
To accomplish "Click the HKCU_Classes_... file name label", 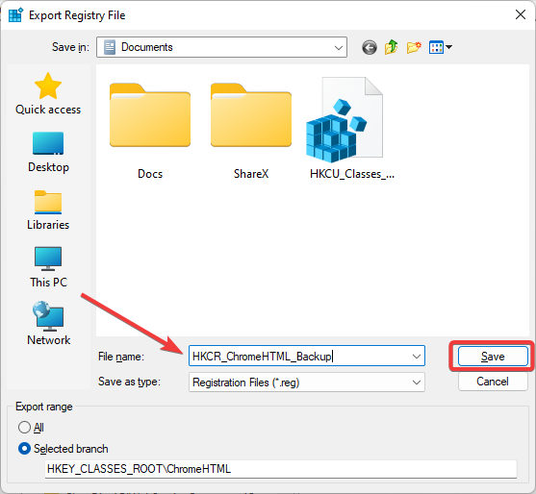I will 352,174.
